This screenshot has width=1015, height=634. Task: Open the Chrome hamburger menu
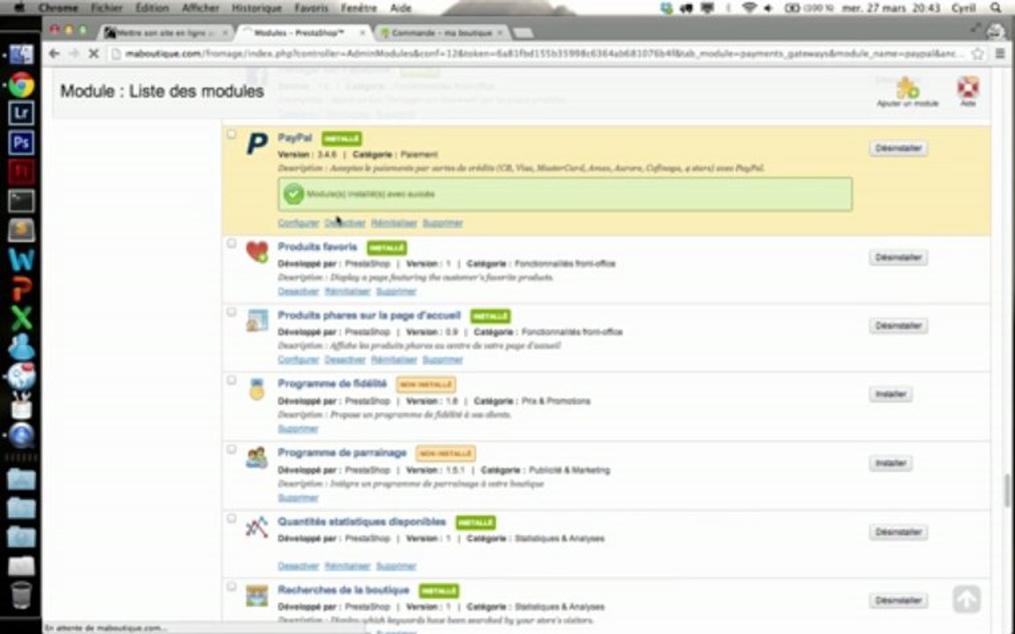[x=1000, y=55]
